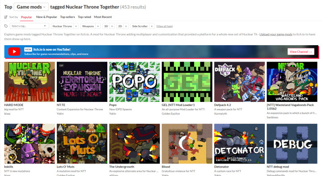The image size is (322, 176).
Task: Select the Weapons tag
Action: point(88,26)
